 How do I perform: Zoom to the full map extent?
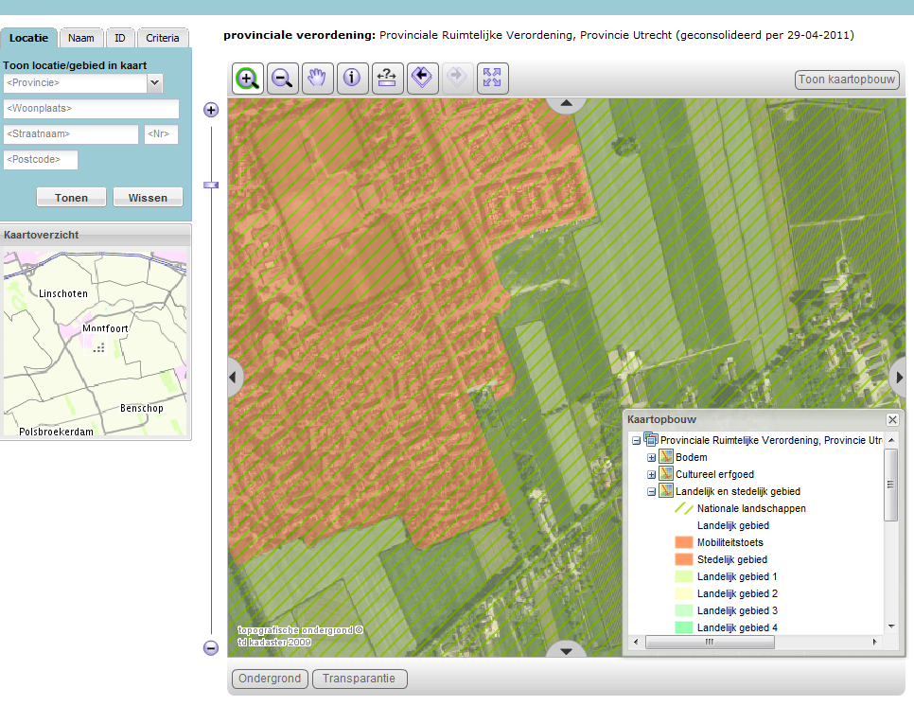493,79
